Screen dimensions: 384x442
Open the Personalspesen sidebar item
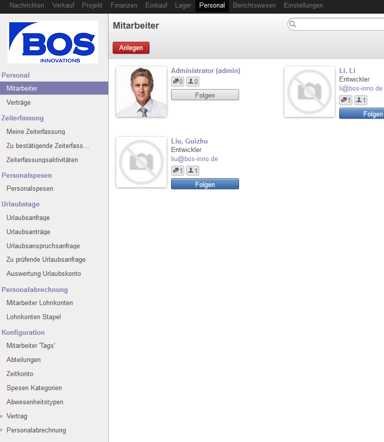[30, 189]
